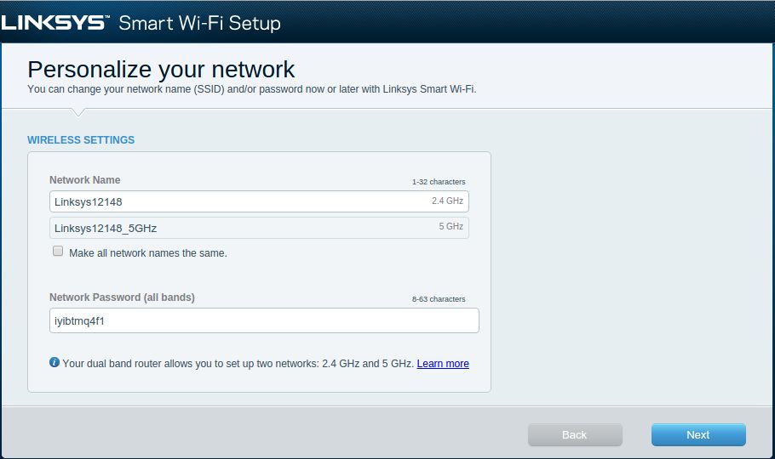
Task: Click the WIRELESS SETTINGS section title
Action: point(81,140)
